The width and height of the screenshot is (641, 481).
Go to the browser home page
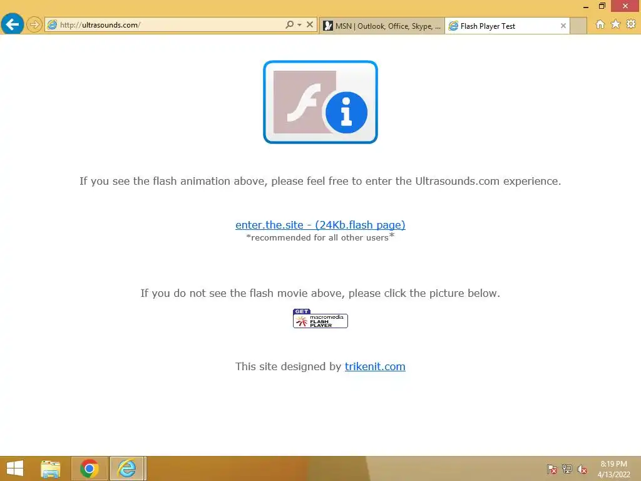pos(600,24)
